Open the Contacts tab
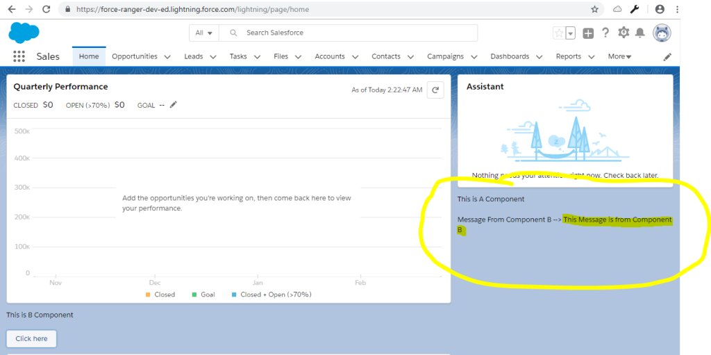The height and width of the screenshot is (355, 711). pos(386,56)
